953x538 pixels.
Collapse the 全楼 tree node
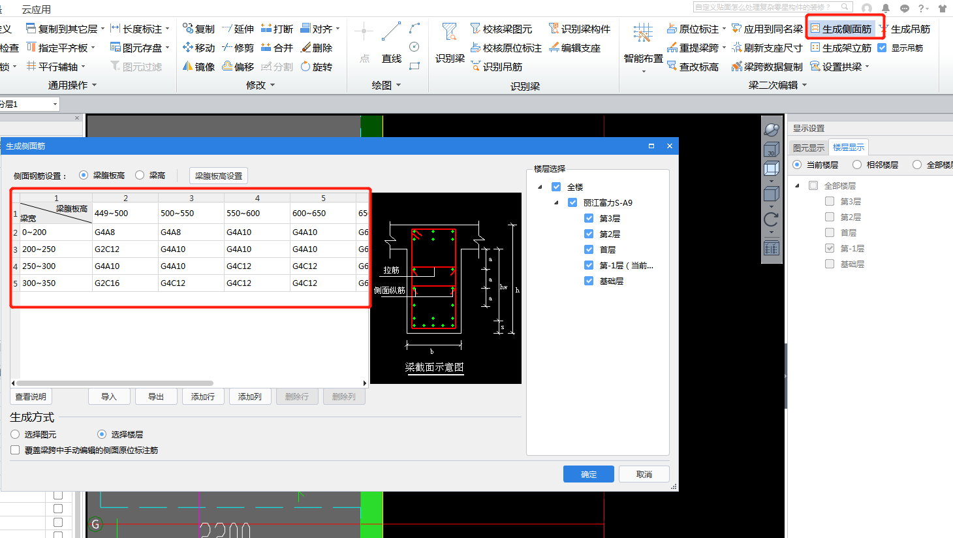pyautogui.click(x=540, y=187)
